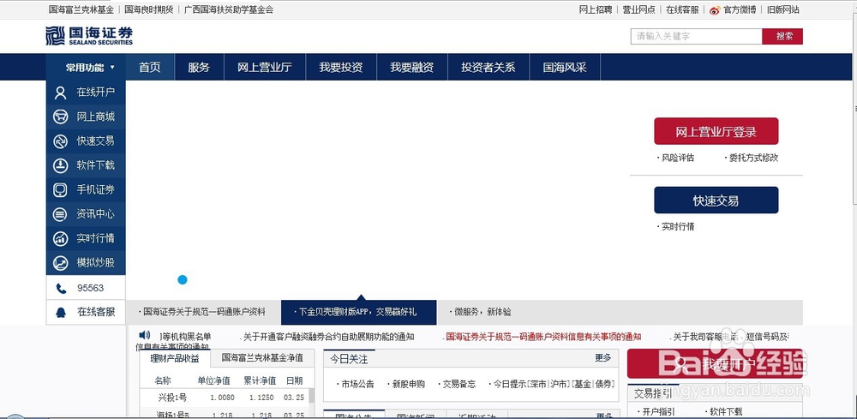Screen dimensions: 857x419
Task: Open the 投资者关系 navigation menu
Action: pyautogui.click(x=488, y=67)
